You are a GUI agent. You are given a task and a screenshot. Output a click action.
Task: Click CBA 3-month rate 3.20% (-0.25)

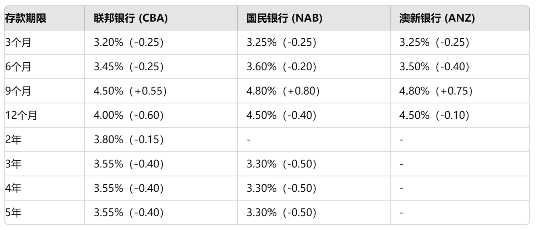click(128, 42)
